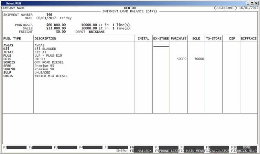Select the EX-STORE input field for AVGAS
This screenshot has height=154, width=260.
(161, 45)
